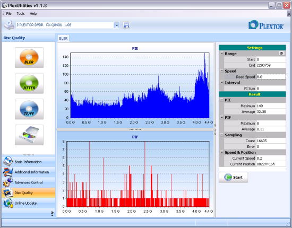Click the Current Position value 0022FFC5h
Viewport: 292px width, 228px height.
271,164
